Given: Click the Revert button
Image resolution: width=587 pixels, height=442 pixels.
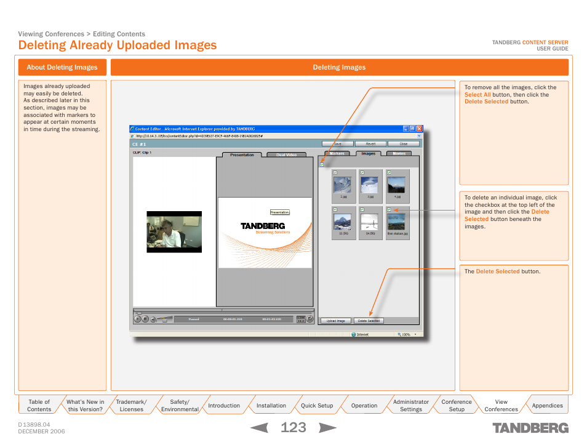Looking at the screenshot, I should [370, 144].
